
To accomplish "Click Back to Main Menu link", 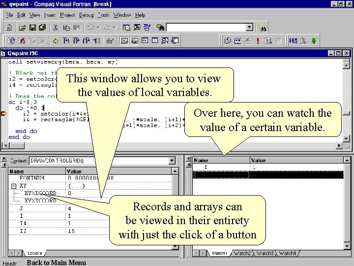I will pyautogui.click(x=57, y=263).
